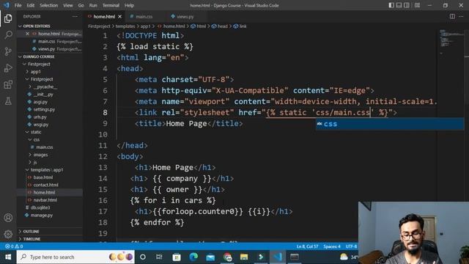Click the Windows Start button
The width and height of the screenshot is (469, 264).
8,257
